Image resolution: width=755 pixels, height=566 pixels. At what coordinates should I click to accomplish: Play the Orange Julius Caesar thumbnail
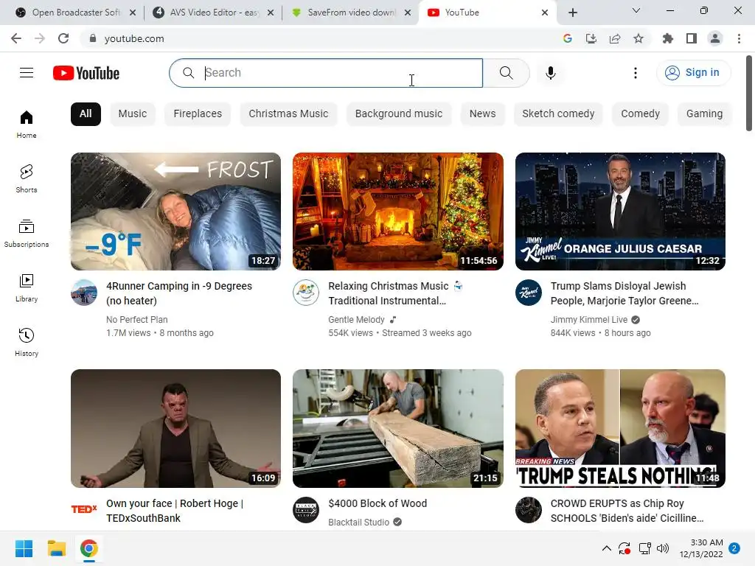pos(620,212)
